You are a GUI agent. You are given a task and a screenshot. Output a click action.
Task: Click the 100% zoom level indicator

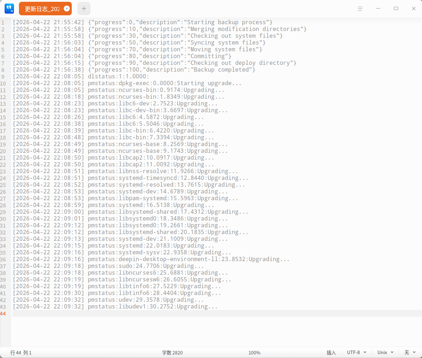coord(254,352)
